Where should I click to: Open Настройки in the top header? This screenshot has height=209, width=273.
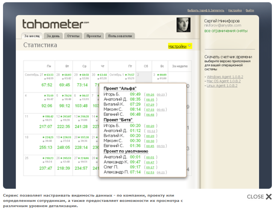pyautogui.click(x=235, y=11)
